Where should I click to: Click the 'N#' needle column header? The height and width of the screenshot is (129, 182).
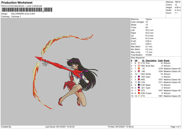136,61
